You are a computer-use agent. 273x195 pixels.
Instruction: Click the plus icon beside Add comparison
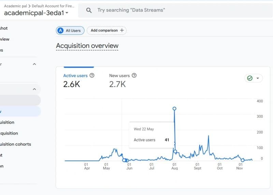click(x=122, y=30)
